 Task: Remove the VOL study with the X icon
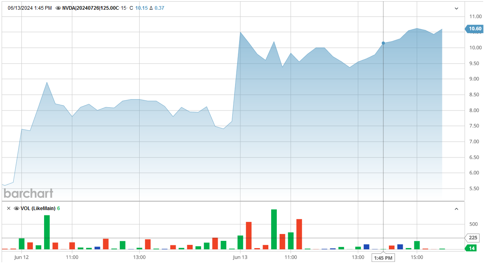[x=8, y=208]
